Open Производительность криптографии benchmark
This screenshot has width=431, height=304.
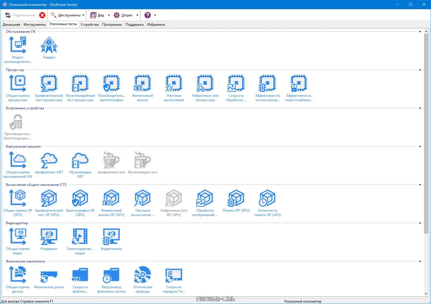coord(111,88)
